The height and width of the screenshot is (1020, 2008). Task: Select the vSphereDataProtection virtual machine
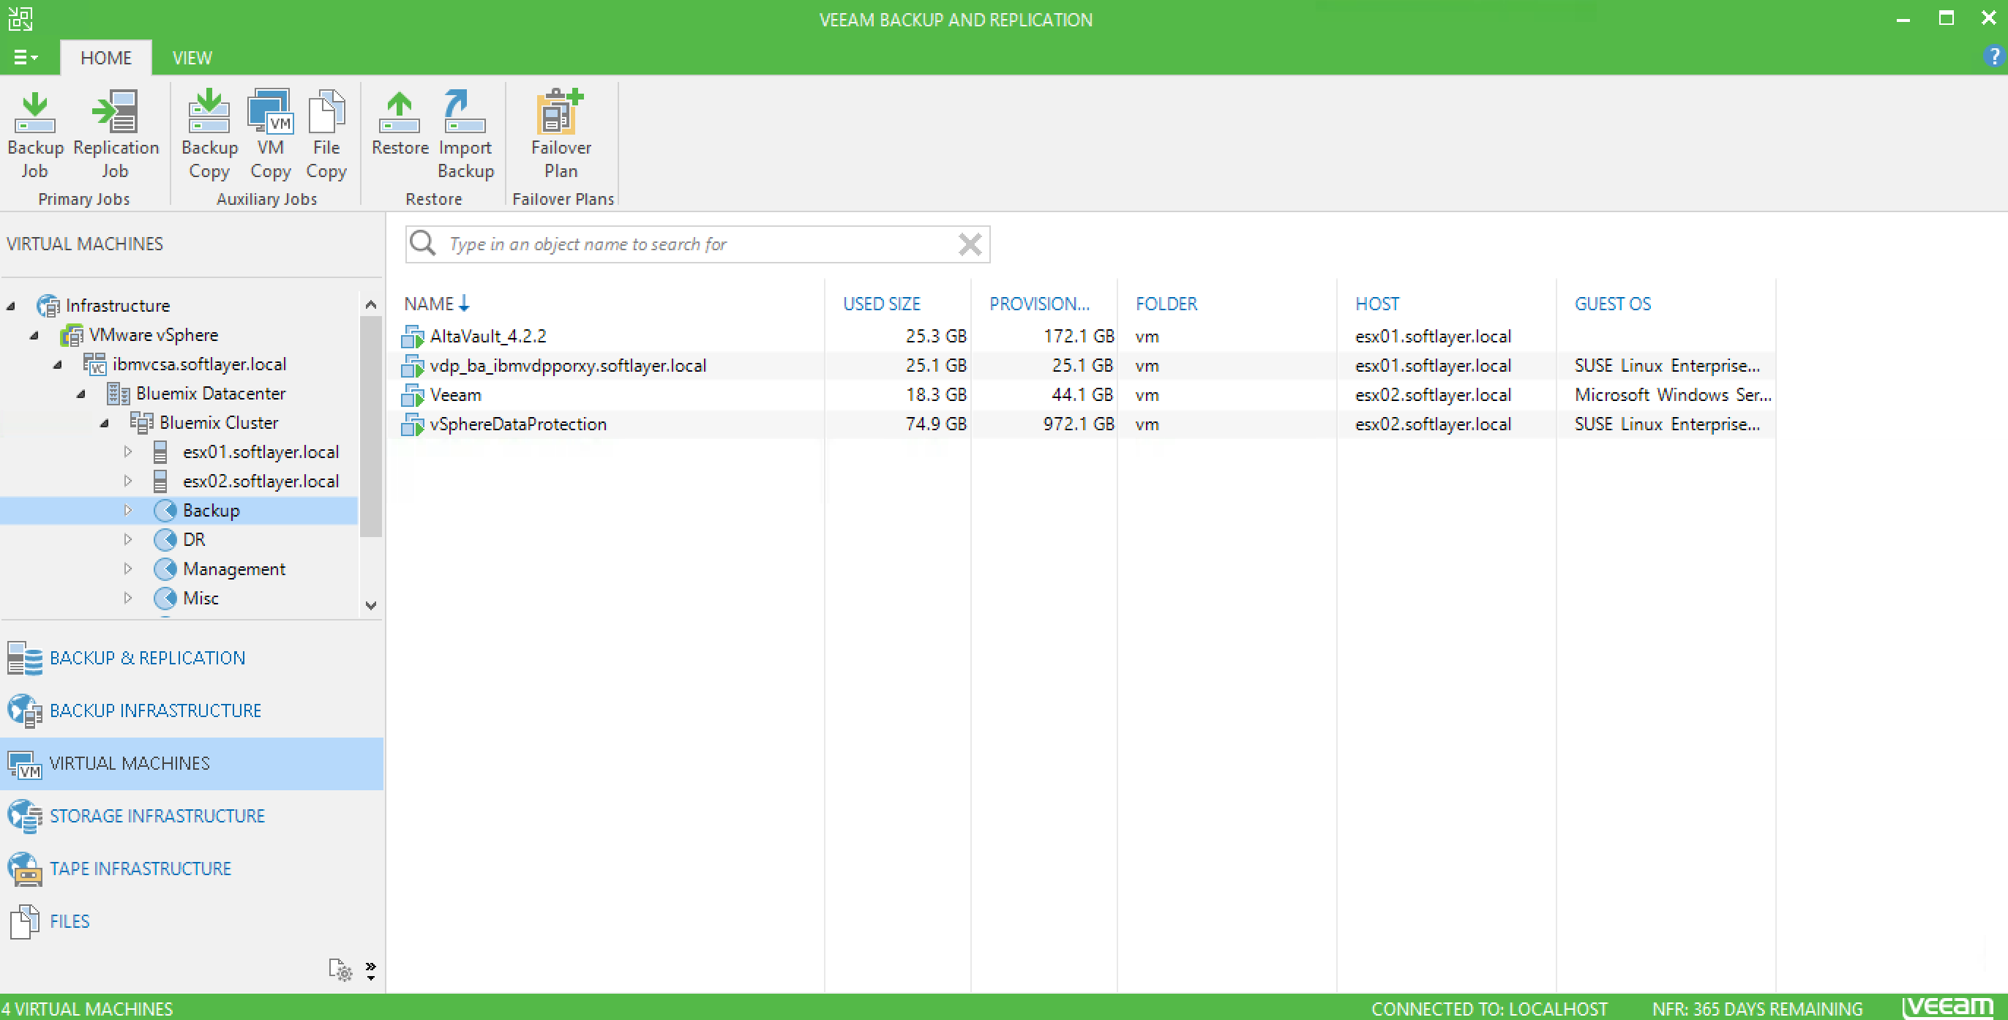pyautogui.click(x=518, y=424)
